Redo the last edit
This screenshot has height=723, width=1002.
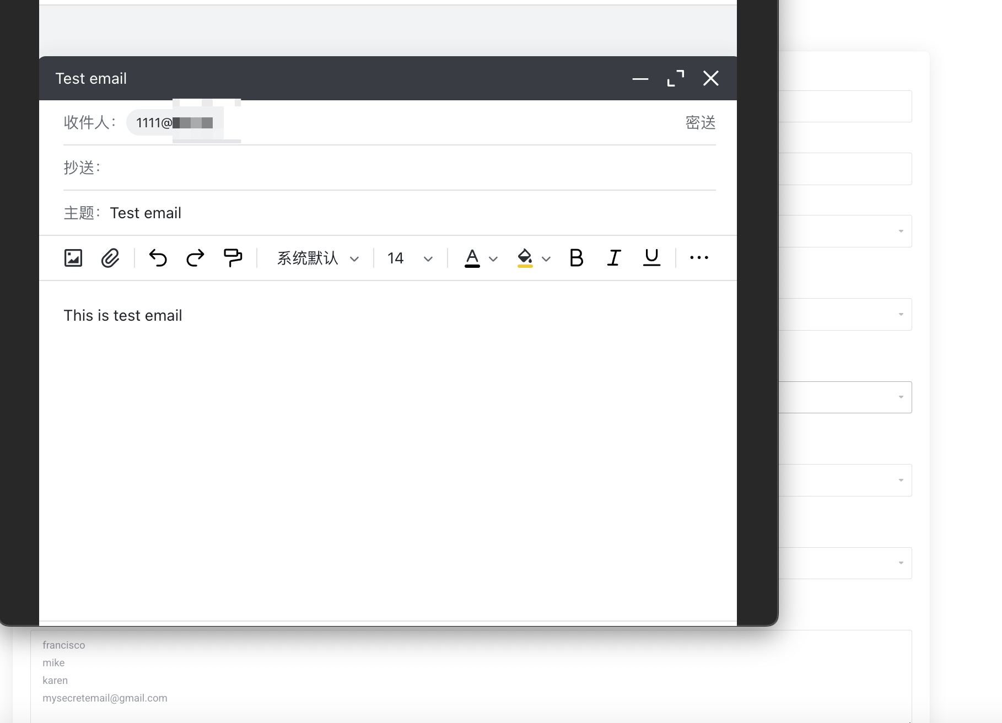(195, 258)
